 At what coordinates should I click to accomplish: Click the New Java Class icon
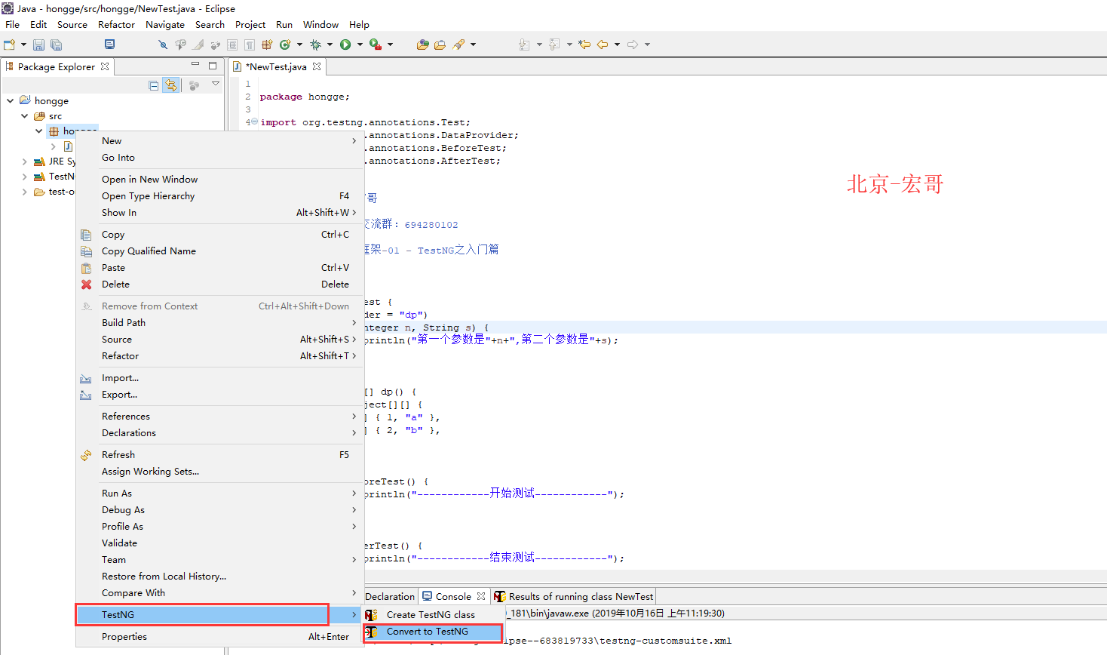coord(285,45)
